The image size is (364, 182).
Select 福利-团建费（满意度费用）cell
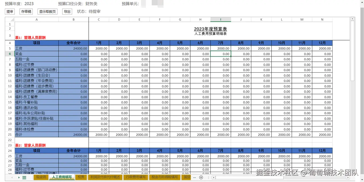pos(37,92)
